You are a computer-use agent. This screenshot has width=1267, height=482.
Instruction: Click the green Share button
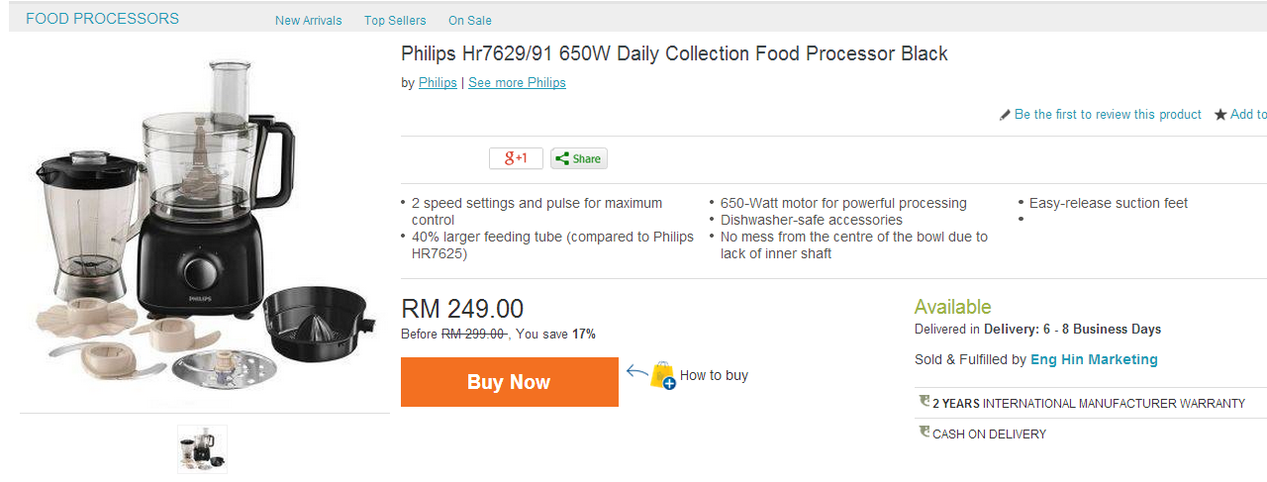click(579, 158)
